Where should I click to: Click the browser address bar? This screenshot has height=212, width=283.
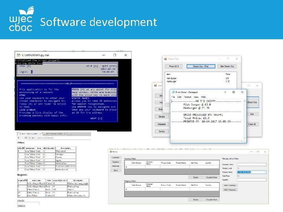tap(60, 138)
